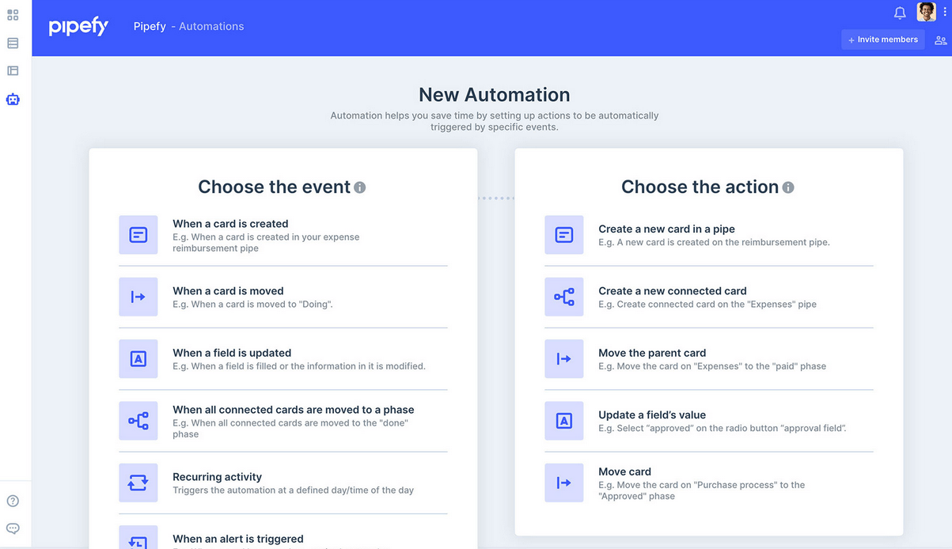Image resolution: width=952 pixels, height=549 pixels.
Task: Open the apps grid icon in sidebar
Action: tap(13, 15)
